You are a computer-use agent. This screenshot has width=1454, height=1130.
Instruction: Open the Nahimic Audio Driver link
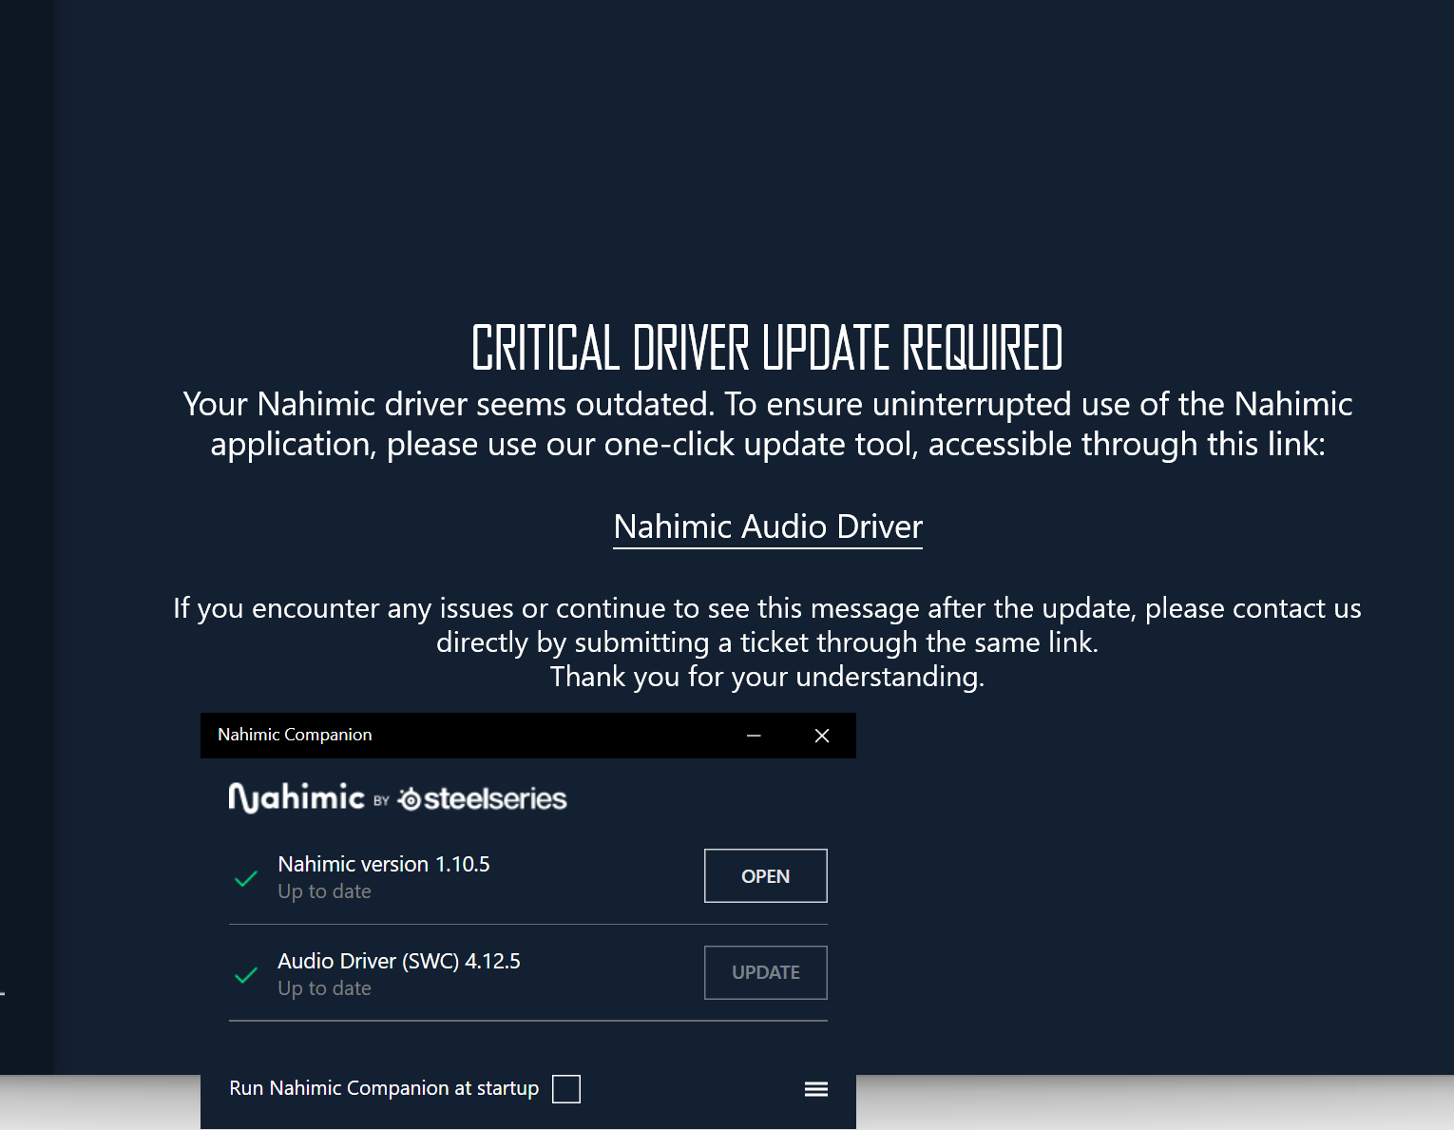pyautogui.click(x=768, y=527)
